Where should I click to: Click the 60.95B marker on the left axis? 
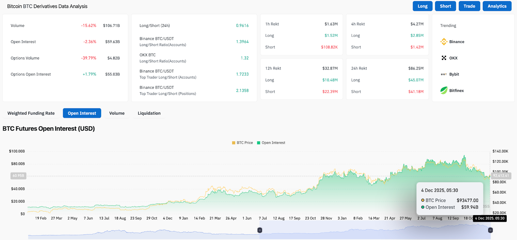click(x=18, y=176)
